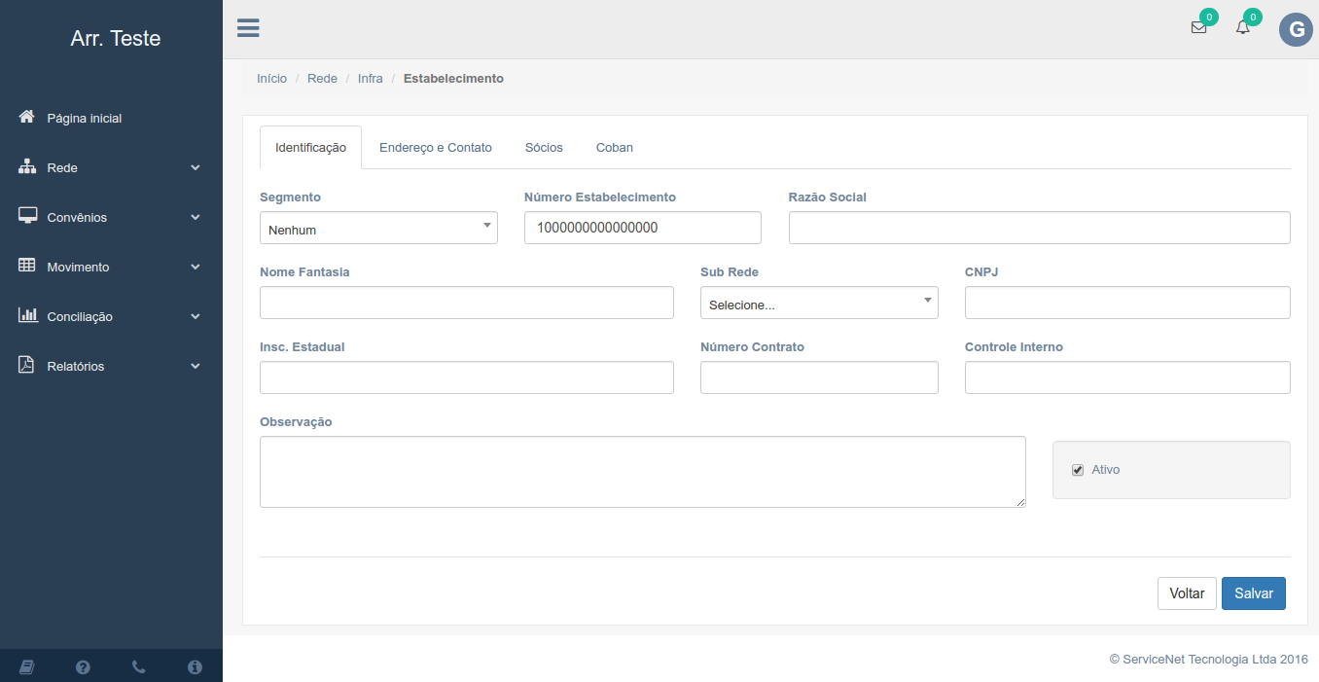This screenshot has height=682, width=1319.
Task: Open the Sub Rede dropdown
Action: coord(819,303)
